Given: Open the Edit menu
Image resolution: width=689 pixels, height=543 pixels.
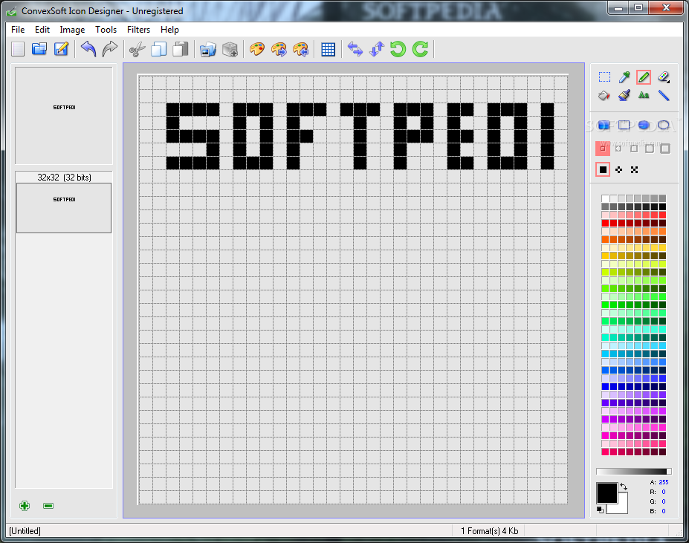Looking at the screenshot, I should pyautogui.click(x=42, y=30).
